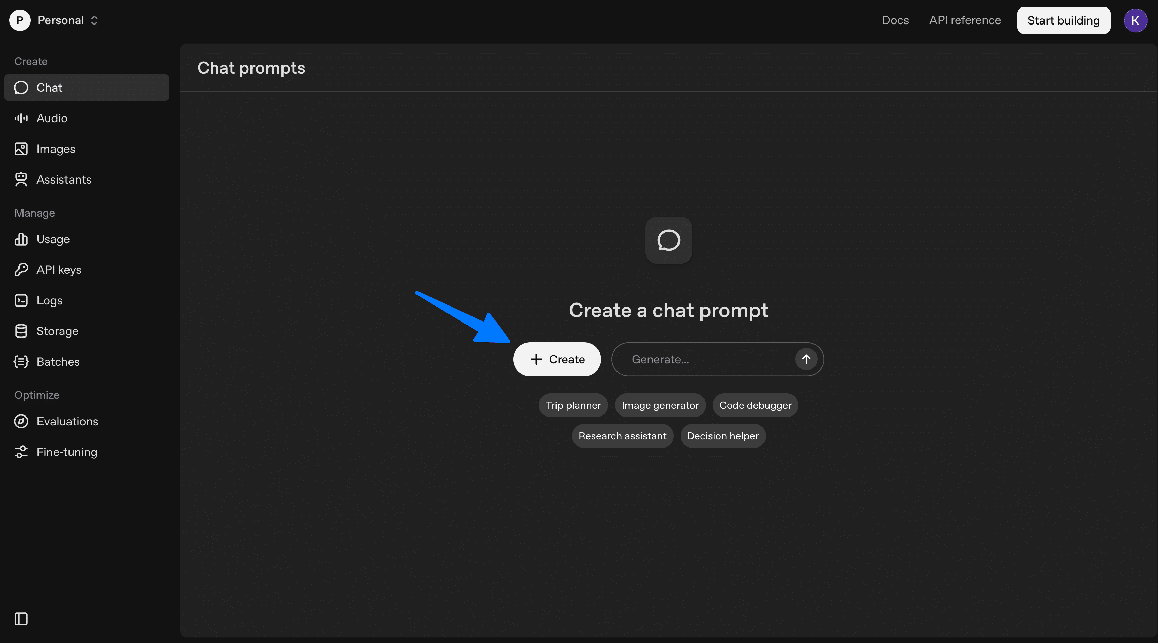Collapse sidebar with the bottom panel toggle
Viewport: 1158px width, 643px height.
click(21, 619)
